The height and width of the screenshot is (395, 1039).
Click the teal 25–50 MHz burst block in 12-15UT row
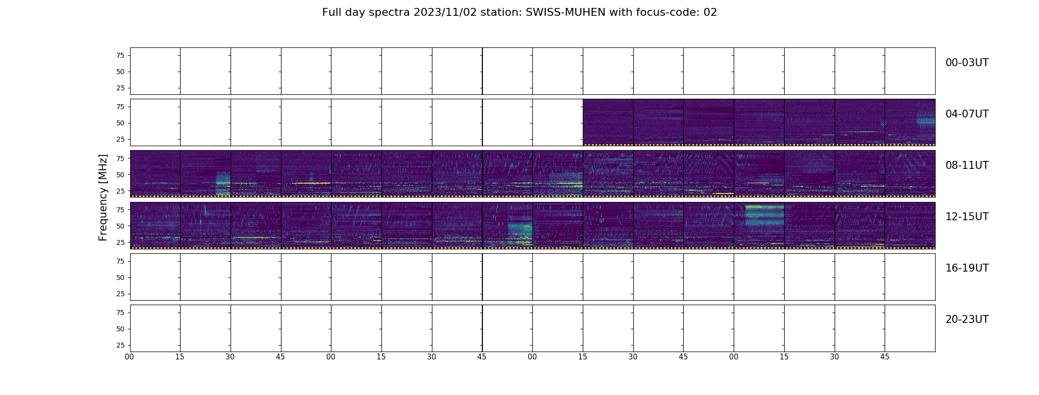coord(520,234)
